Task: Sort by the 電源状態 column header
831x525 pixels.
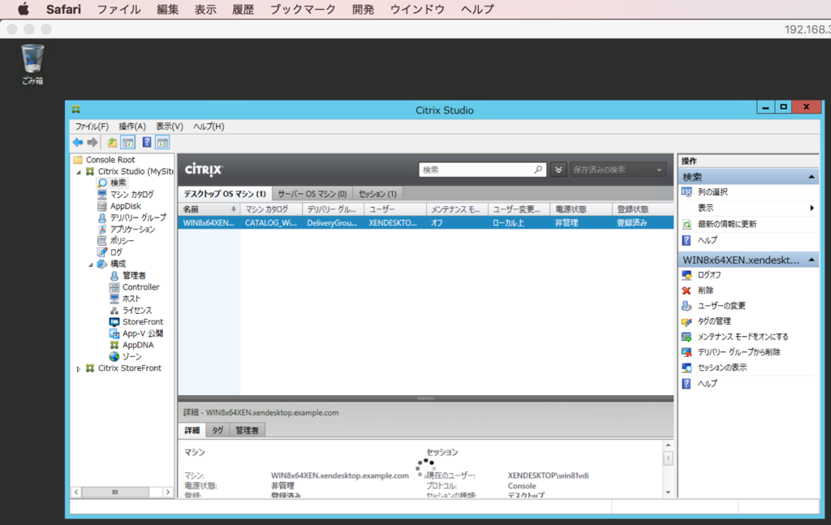Action: (x=581, y=209)
